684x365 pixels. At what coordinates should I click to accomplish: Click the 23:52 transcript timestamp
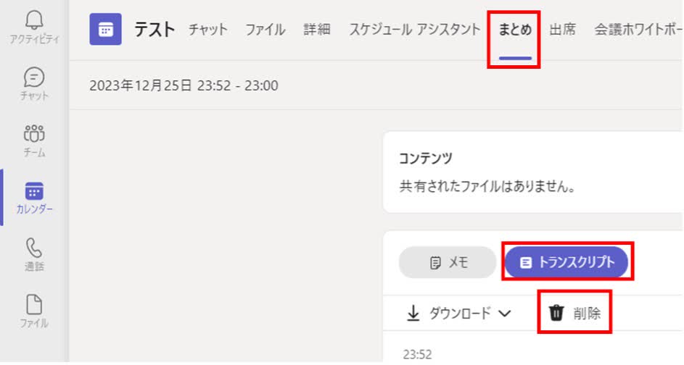417,355
